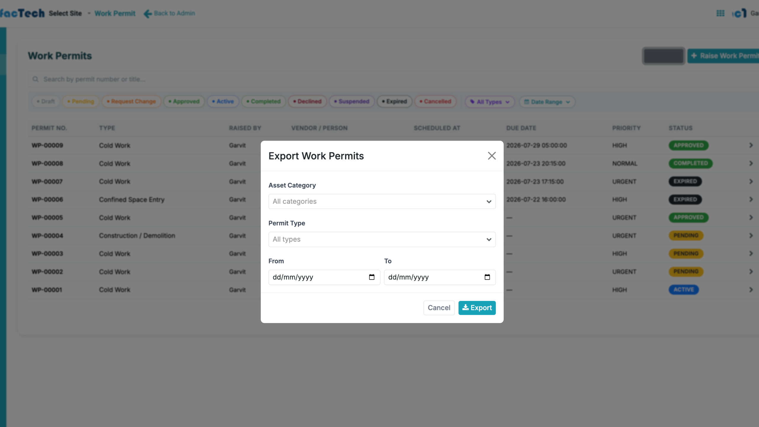Toggle the Suspended status filter

352,101
